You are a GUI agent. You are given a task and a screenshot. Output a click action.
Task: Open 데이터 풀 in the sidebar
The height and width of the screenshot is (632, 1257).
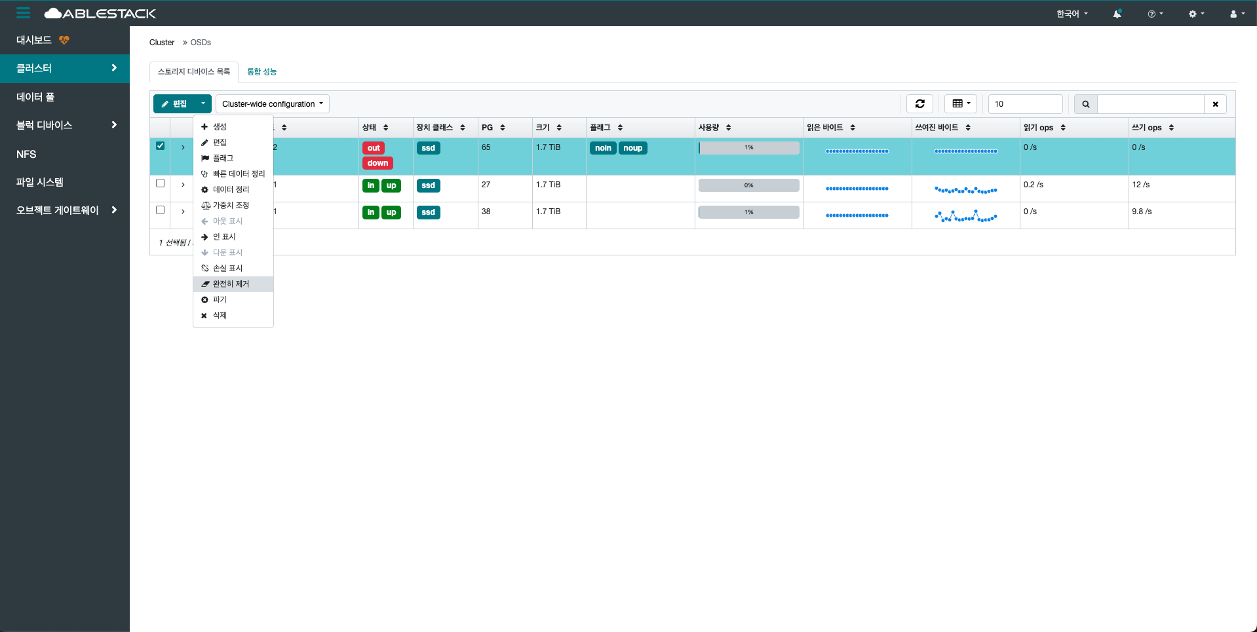pos(35,97)
